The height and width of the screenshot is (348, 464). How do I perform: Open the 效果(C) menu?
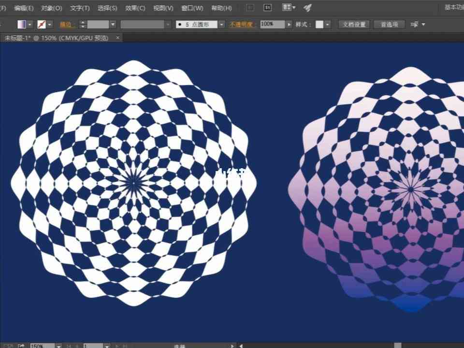click(135, 8)
